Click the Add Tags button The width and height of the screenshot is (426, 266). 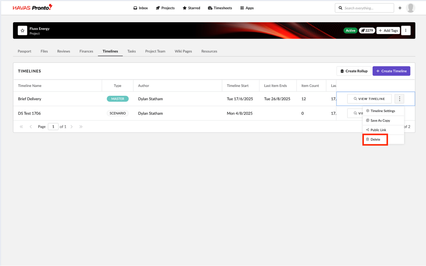click(x=388, y=30)
